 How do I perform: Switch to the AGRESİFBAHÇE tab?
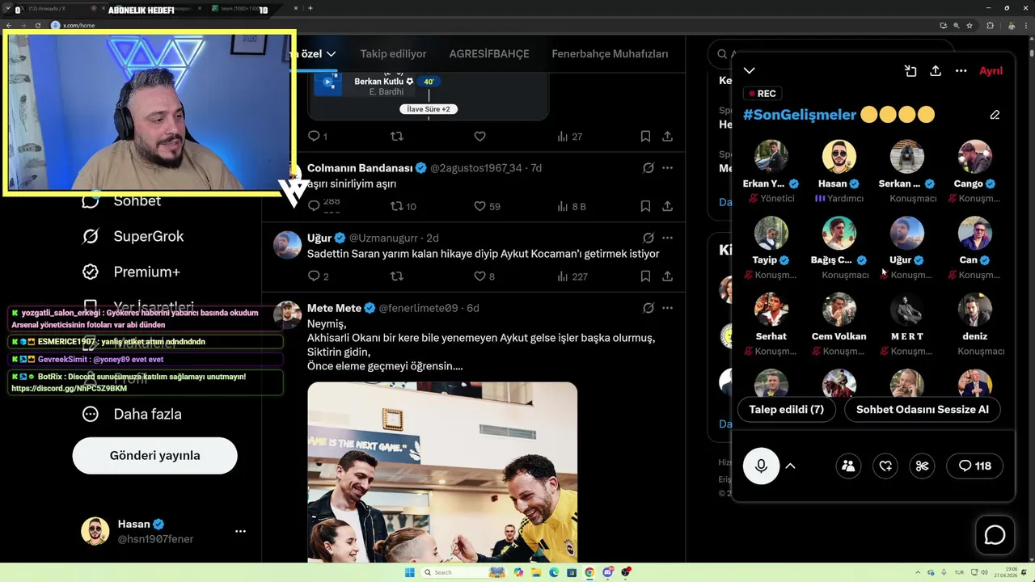pos(489,54)
